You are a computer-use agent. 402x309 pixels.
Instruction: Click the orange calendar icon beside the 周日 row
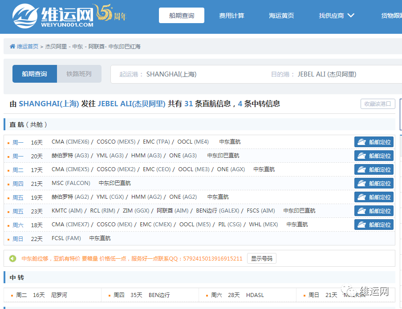[8, 238]
